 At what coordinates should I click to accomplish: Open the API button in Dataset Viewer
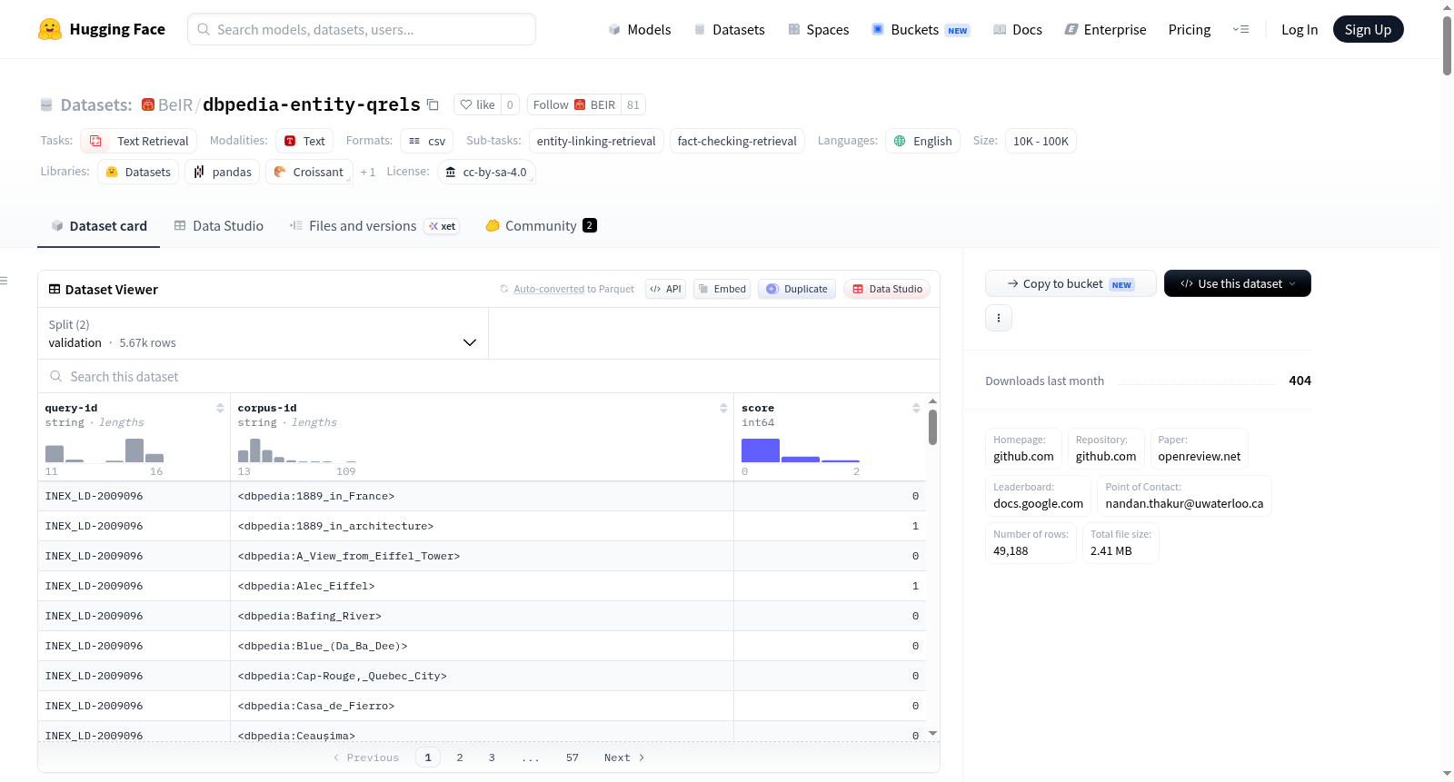[x=665, y=289]
